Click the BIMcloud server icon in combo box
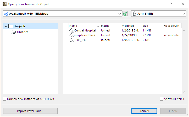Viewport: 189px width, 117px height. [x=6, y=14]
